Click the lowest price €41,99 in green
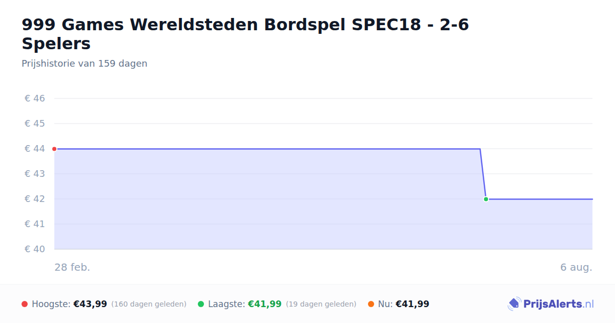Image resolution: width=615 pixels, height=323 pixels. 265,304
